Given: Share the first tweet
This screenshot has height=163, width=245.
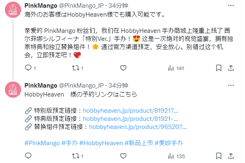Looking at the screenshot, I should (x=231, y=68).
